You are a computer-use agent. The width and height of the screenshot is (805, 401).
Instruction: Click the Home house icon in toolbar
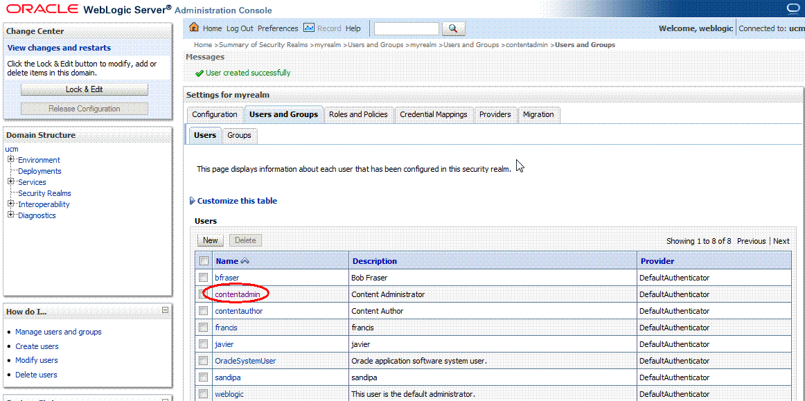pyautogui.click(x=194, y=28)
